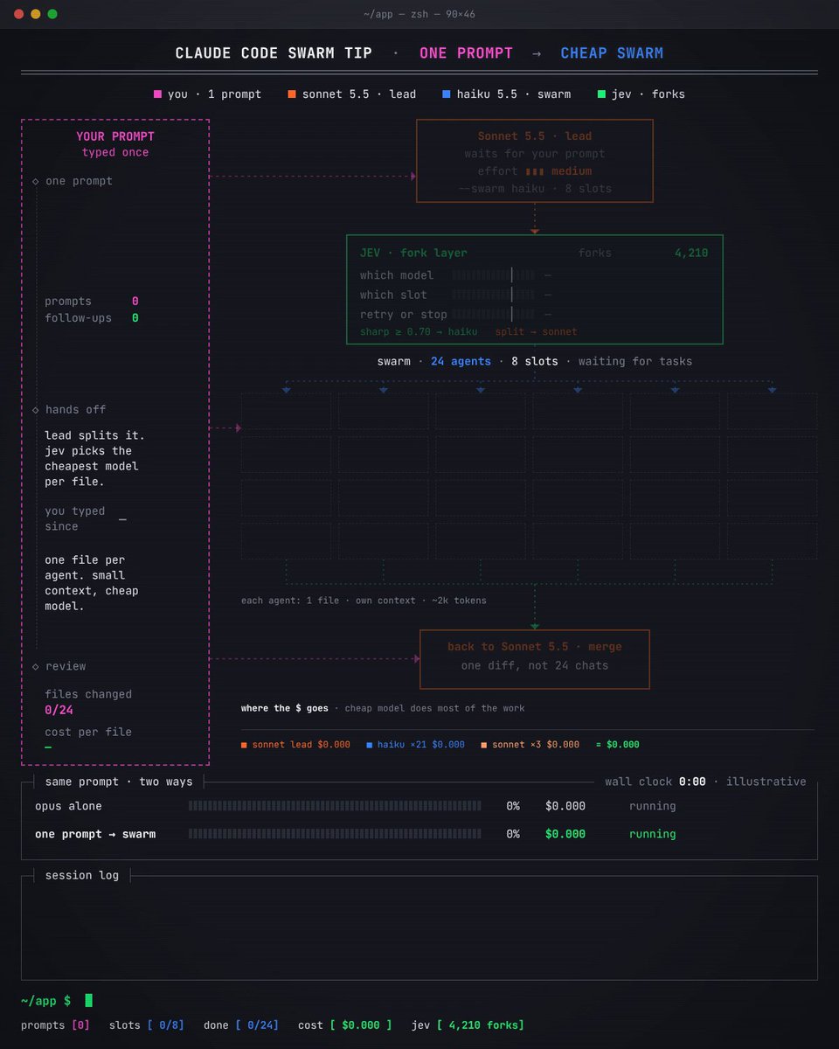The width and height of the screenshot is (839, 1049).
Task: Click the orange square before 'sonnet lead $0.000'
Action: pyautogui.click(x=245, y=745)
